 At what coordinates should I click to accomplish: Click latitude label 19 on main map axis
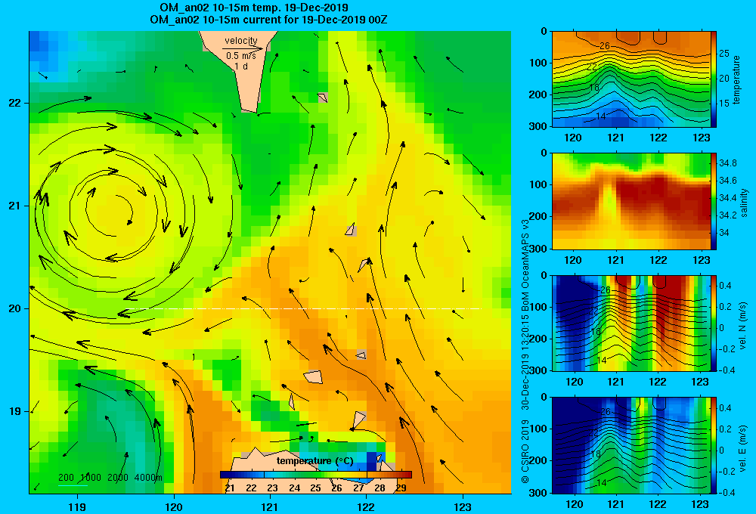click(14, 411)
